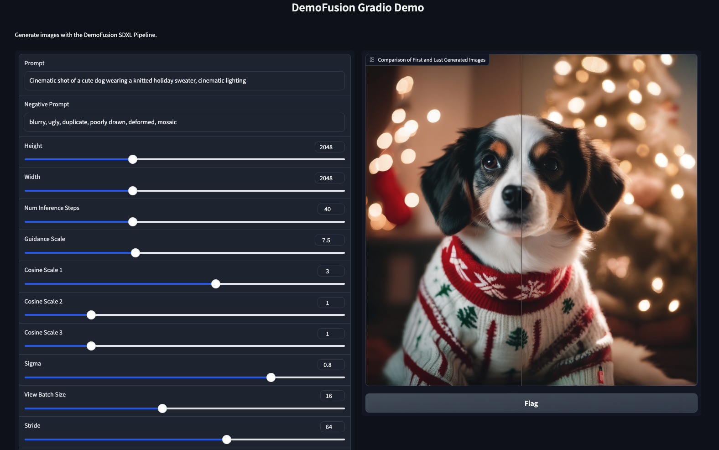Click the Negative Prompt text field
This screenshot has width=719, height=450.
pos(184,122)
